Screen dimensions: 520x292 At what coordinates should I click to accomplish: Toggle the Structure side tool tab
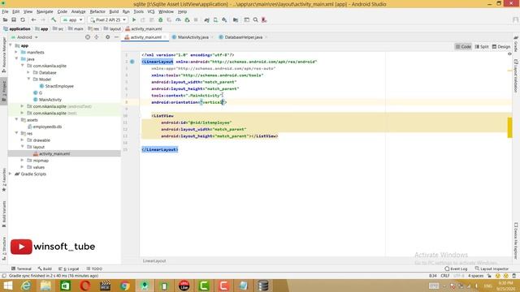pos(4,248)
